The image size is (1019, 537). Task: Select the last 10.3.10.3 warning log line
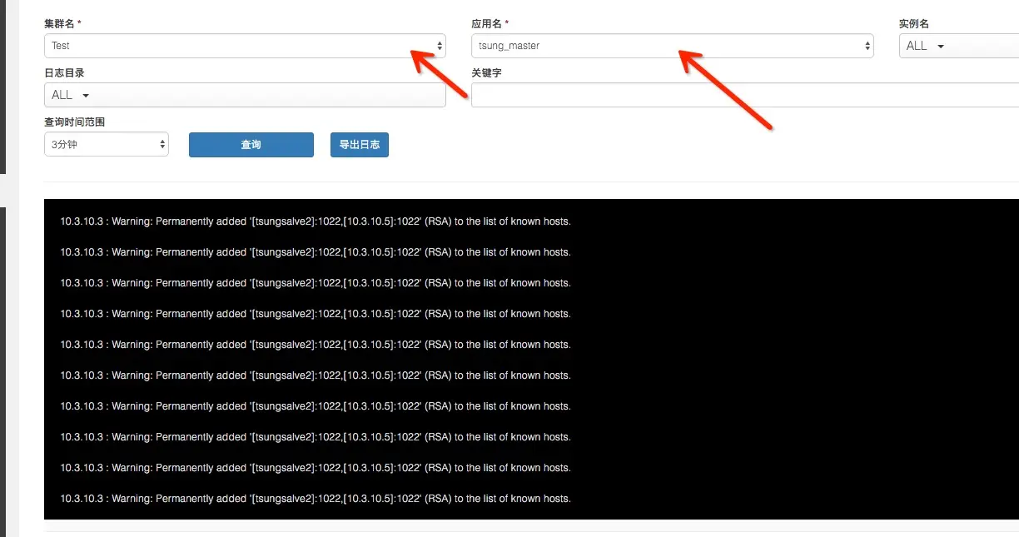(x=316, y=499)
